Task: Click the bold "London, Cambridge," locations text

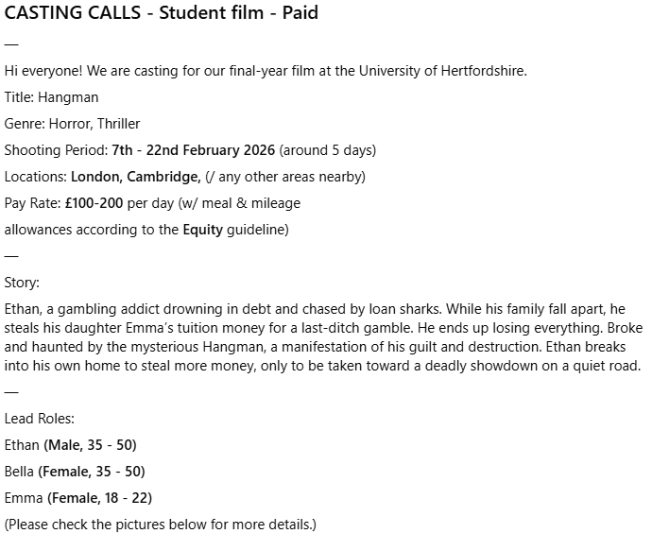Action: [135, 177]
